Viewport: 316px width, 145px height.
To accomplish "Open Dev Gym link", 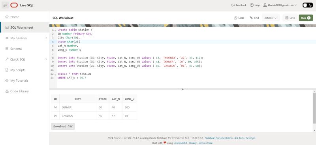I will [x=250, y=138].
